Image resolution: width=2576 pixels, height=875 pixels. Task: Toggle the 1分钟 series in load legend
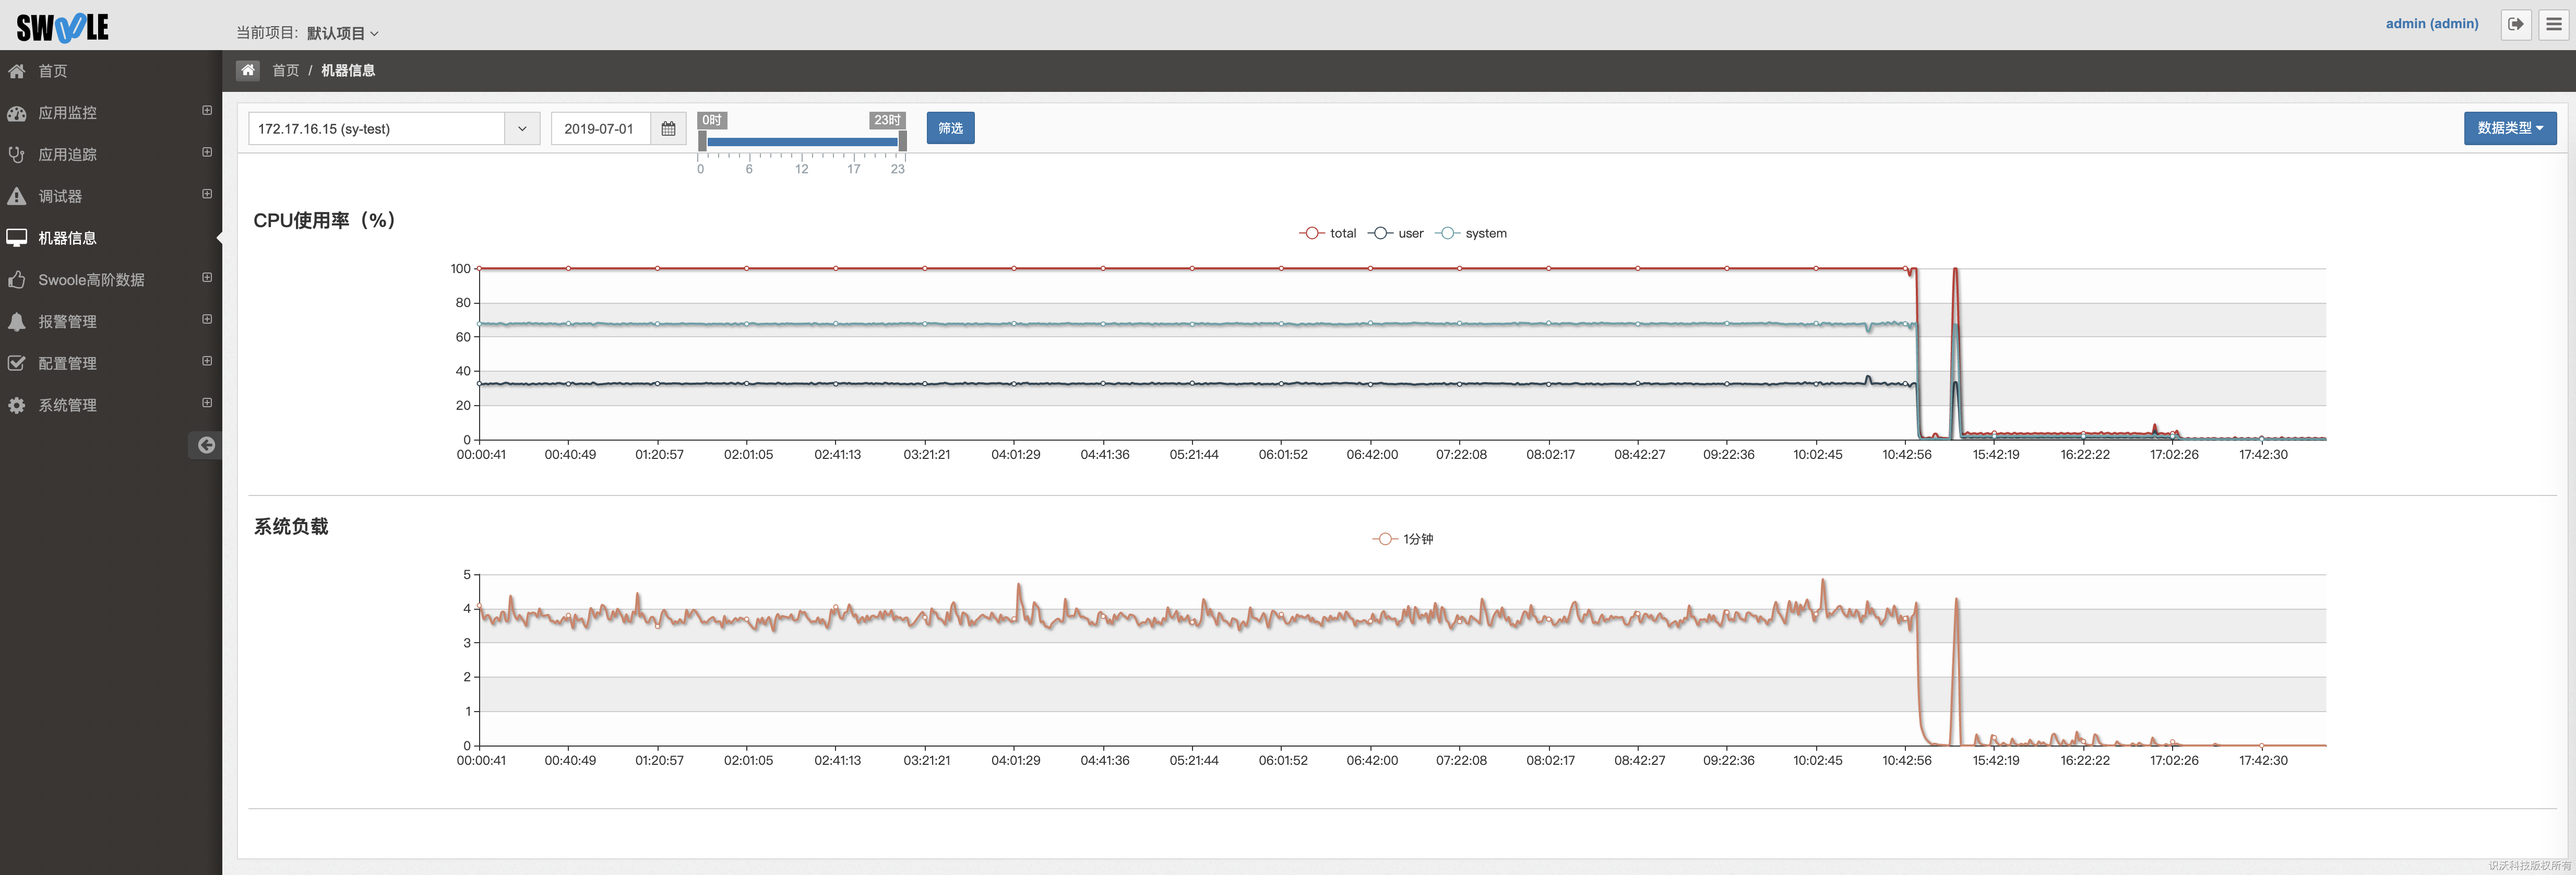tap(1402, 539)
